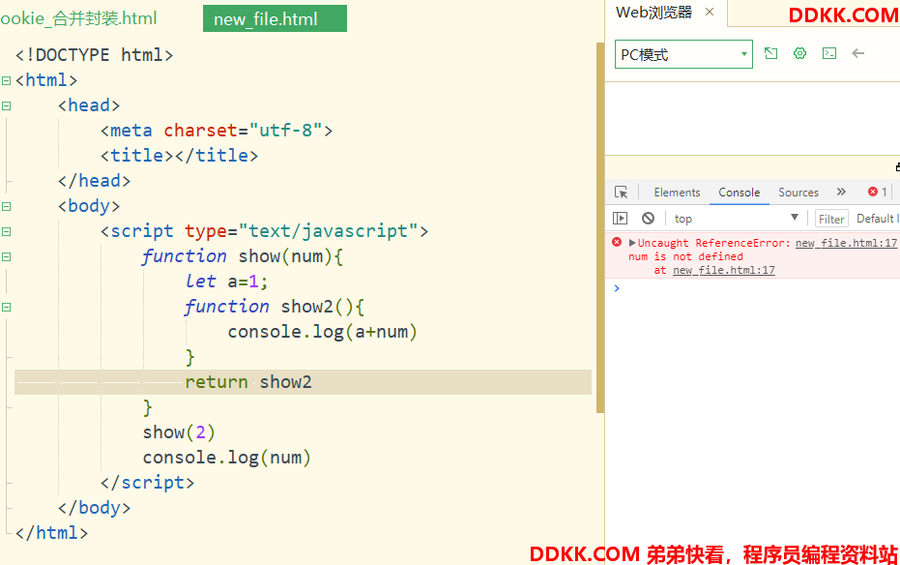900x565 pixels.
Task: Open the PC模式 device mode dropdown
Action: tap(683, 54)
